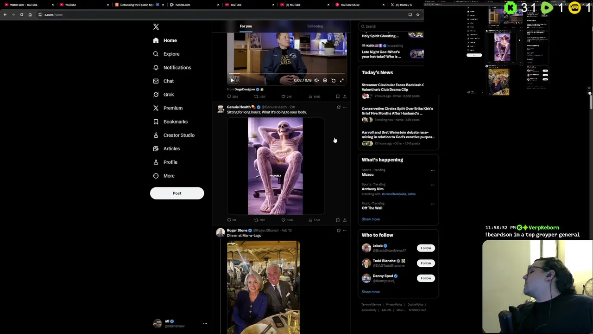The width and height of the screenshot is (593, 334).
Task: Open Bookmarks in the sidebar
Action: click(x=170, y=122)
